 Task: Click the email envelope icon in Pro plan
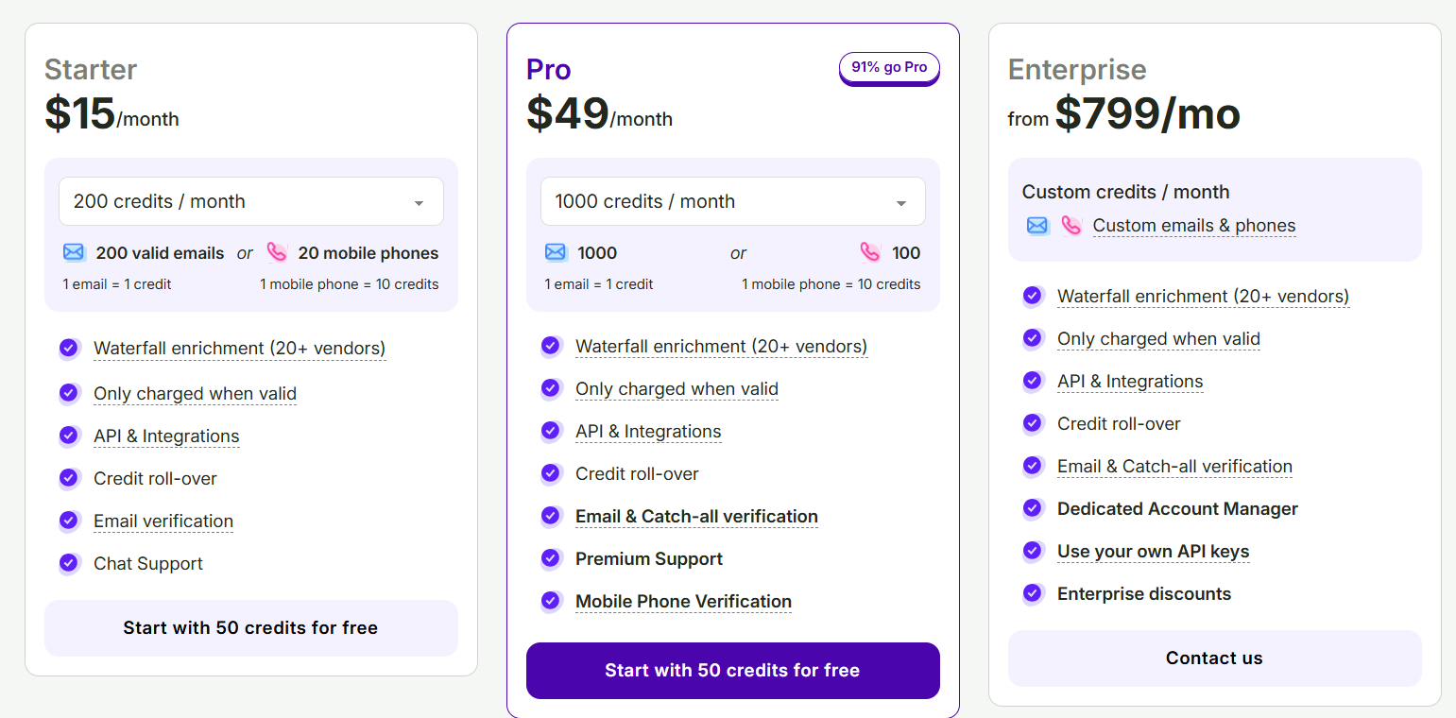(556, 252)
